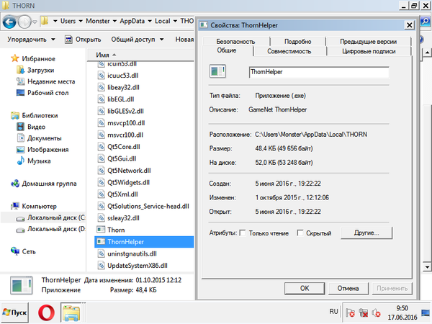Select the icuuc53.dll file icon
The image size is (432, 324).
[101, 75]
